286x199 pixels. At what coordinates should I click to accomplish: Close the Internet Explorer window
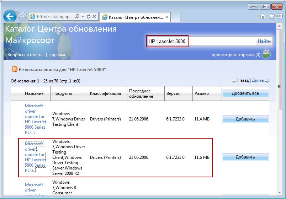[x=277, y=7]
